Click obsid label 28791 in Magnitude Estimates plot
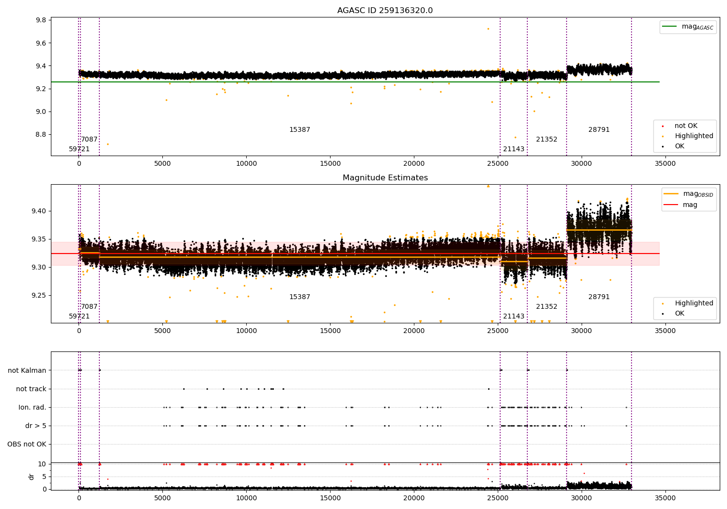This screenshot has width=727, height=509. pyautogui.click(x=599, y=297)
